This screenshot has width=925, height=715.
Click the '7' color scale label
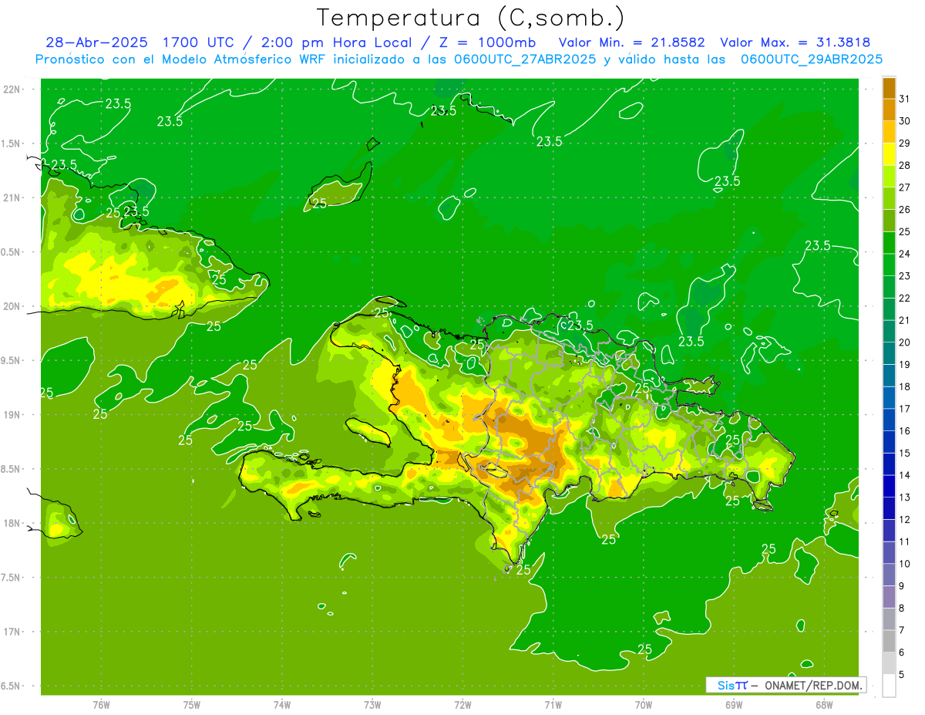point(902,631)
